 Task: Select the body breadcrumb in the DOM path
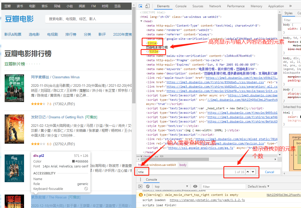(183, 165)
